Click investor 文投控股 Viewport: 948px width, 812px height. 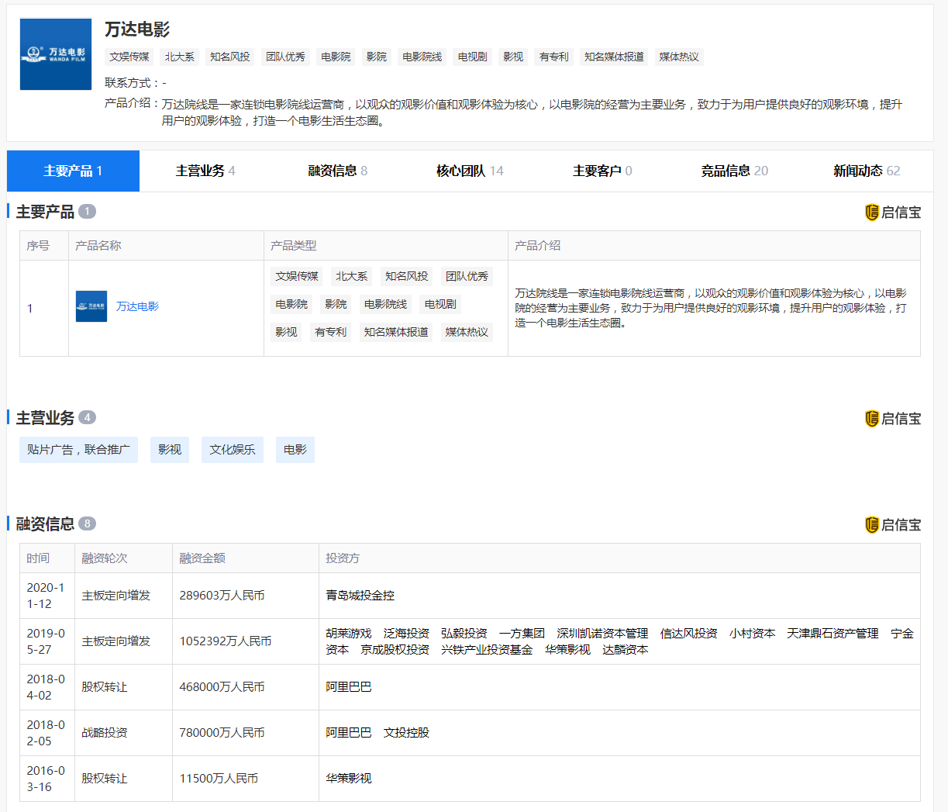(x=406, y=733)
